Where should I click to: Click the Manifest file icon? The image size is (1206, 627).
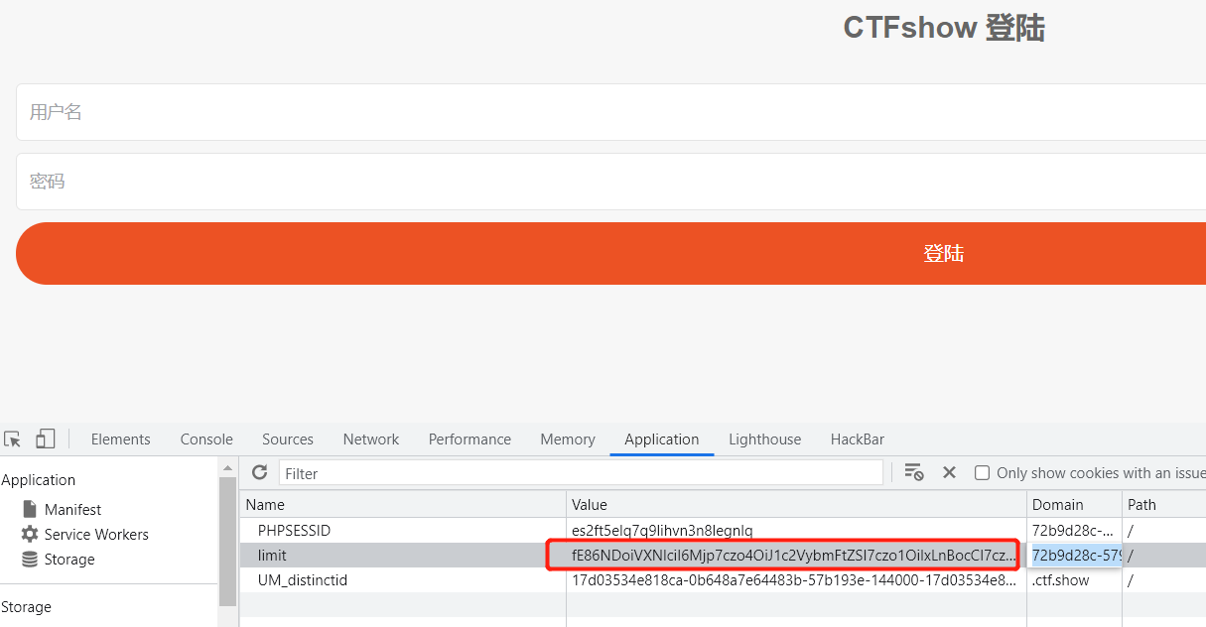pos(30,509)
